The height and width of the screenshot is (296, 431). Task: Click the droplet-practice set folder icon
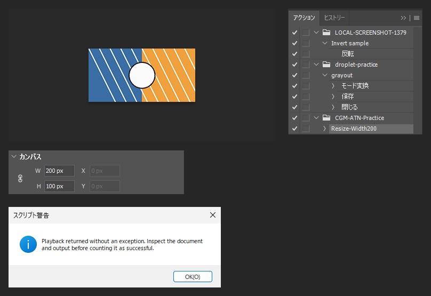click(x=326, y=65)
